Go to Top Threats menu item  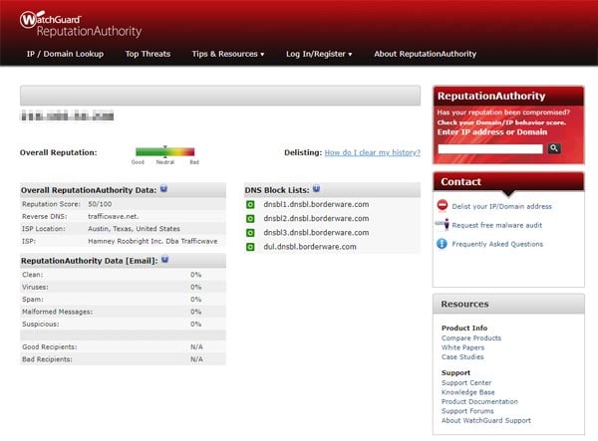coord(148,54)
